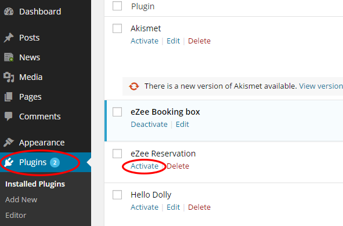Toggle the select-all Plugin header checkbox

[x=117, y=6]
